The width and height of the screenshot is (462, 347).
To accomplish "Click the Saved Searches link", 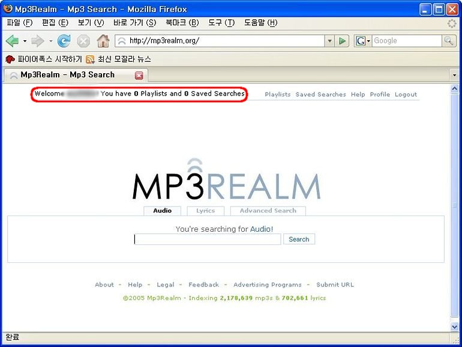I will click(320, 94).
